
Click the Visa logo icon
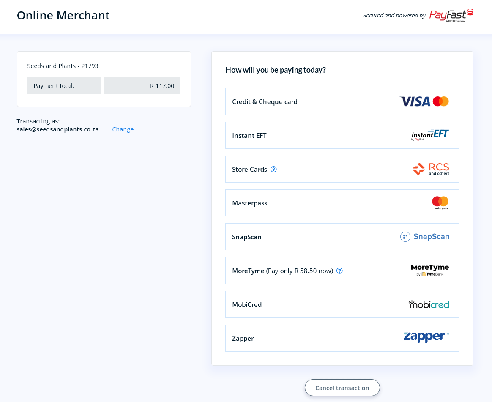pyautogui.click(x=415, y=101)
